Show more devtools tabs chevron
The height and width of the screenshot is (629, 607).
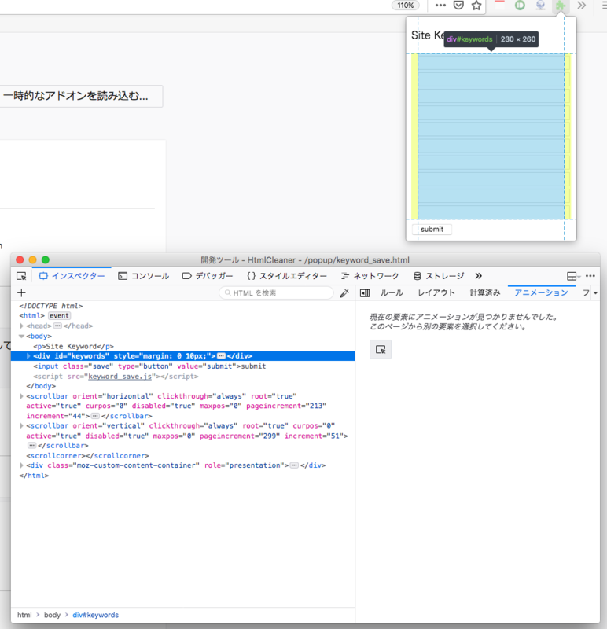click(478, 276)
